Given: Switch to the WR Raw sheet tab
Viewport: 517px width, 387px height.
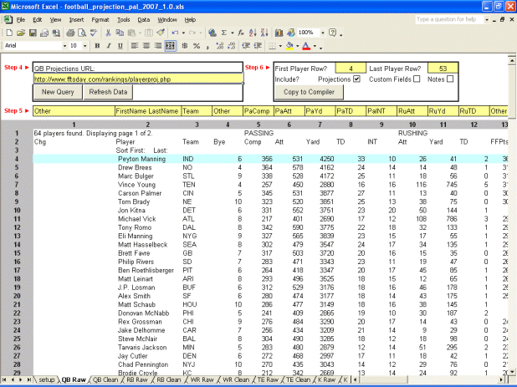Looking at the screenshot, I should tap(202, 379).
